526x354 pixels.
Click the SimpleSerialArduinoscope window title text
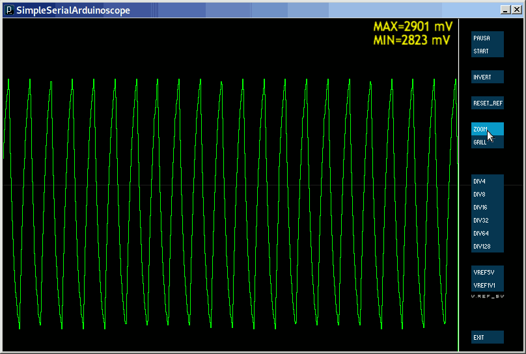tap(73, 10)
